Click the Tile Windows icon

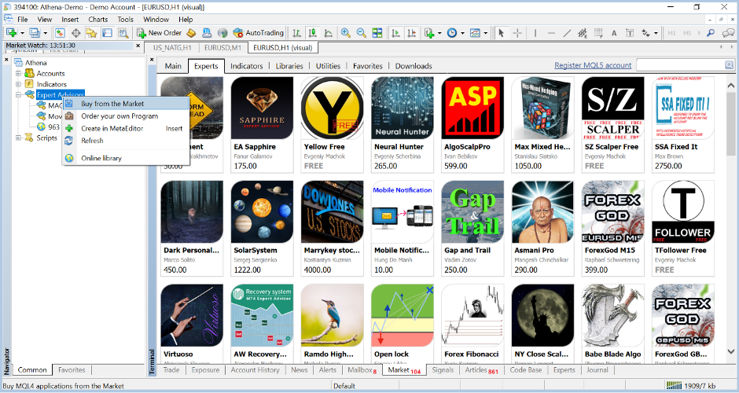click(377, 33)
